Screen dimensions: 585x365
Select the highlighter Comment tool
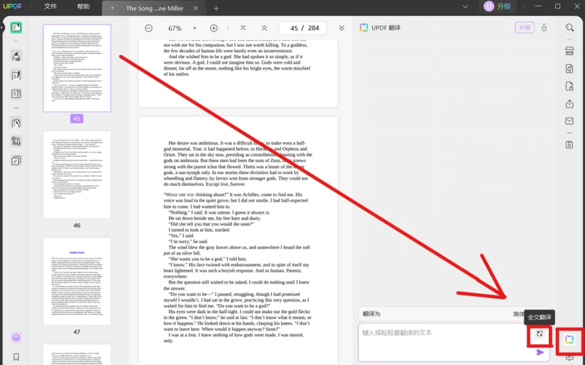16,56
